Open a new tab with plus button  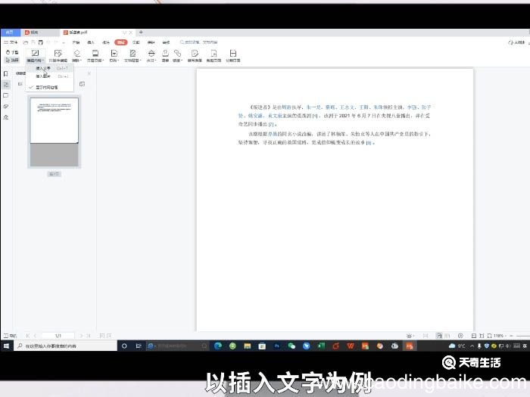click(141, 32)
